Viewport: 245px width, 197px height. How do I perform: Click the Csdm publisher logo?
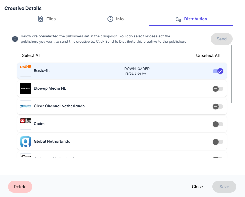[26, 124]
